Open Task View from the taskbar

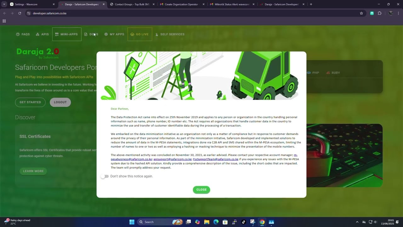click(x=188, y=222)
